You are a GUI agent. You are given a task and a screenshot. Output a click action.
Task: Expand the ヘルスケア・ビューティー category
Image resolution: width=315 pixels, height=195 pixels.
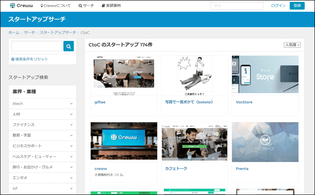click(x=43, y=157)
